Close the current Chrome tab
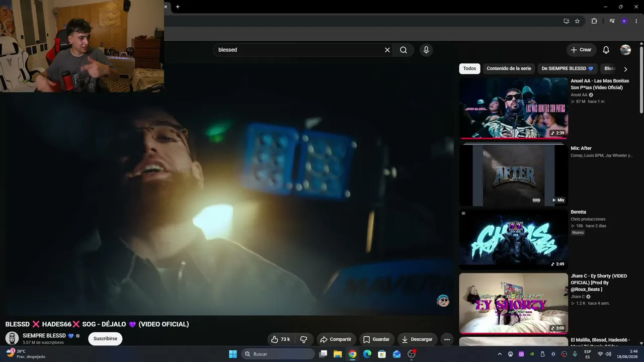 tap(166, 7)
